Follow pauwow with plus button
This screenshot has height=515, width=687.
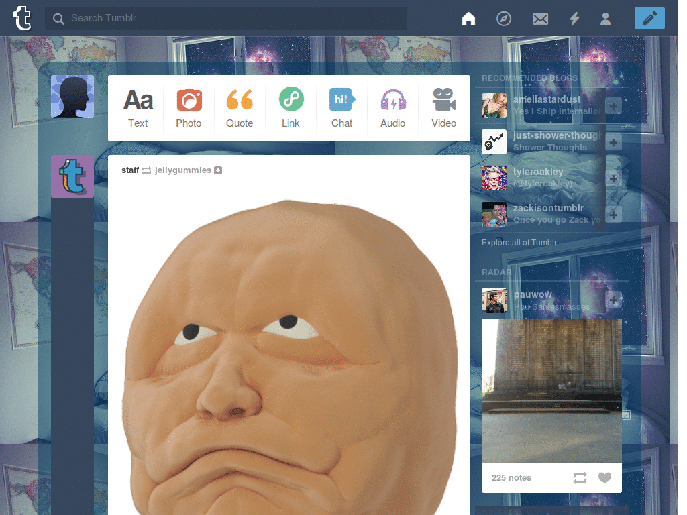[x=613, y=300]
